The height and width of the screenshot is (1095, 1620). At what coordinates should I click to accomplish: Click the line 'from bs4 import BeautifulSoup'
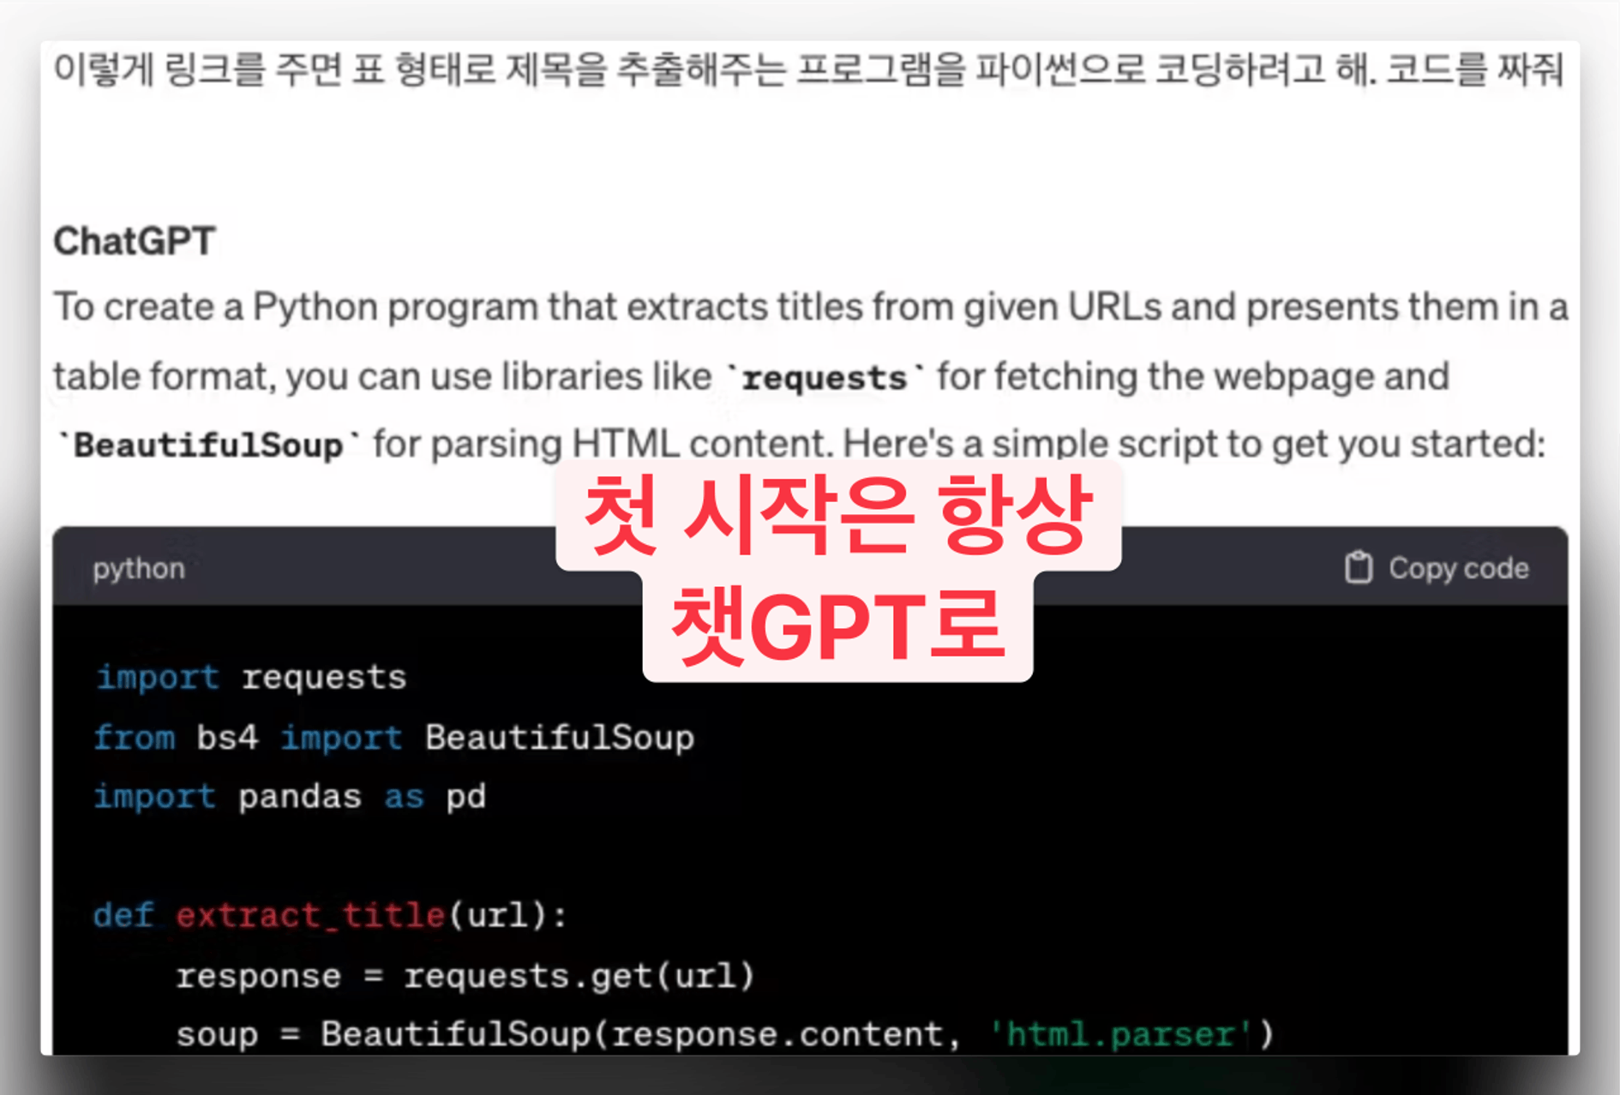tap(394, 737)
